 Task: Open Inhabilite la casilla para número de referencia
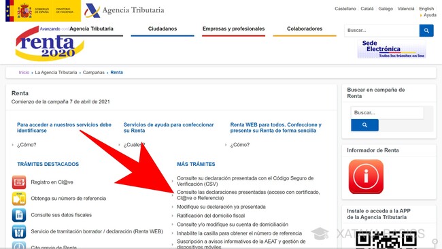pos(239,233)
